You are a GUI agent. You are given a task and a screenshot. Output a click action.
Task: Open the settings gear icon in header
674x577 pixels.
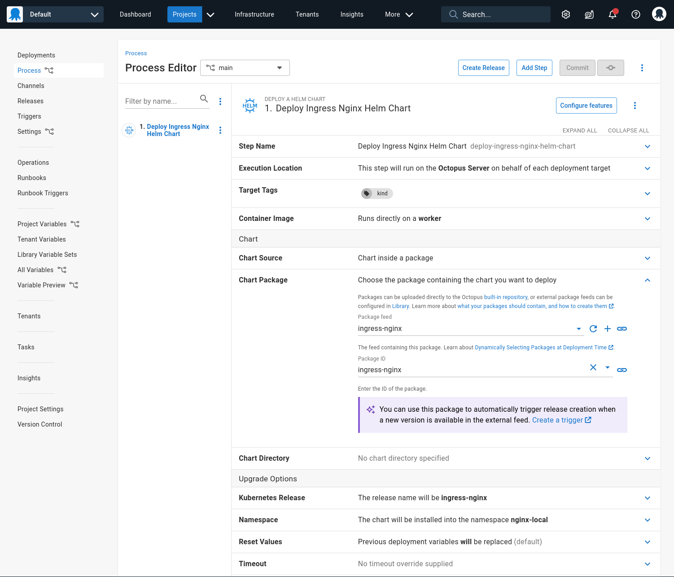tap(566, 14)
